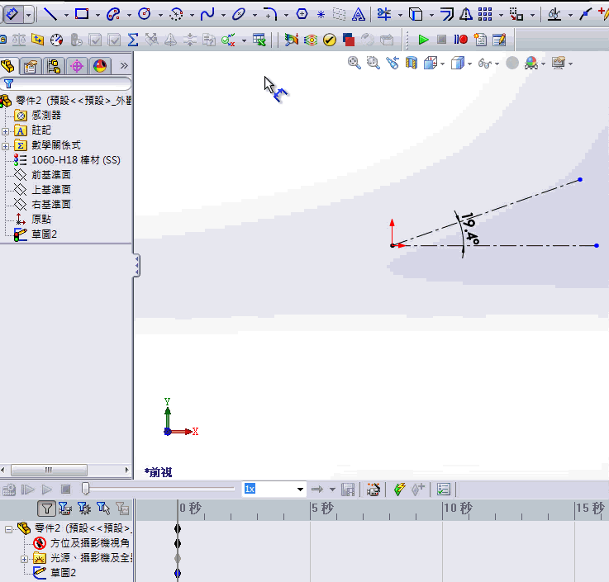Select the Point sketch tool
609x582 pixels.
(321, 15)
